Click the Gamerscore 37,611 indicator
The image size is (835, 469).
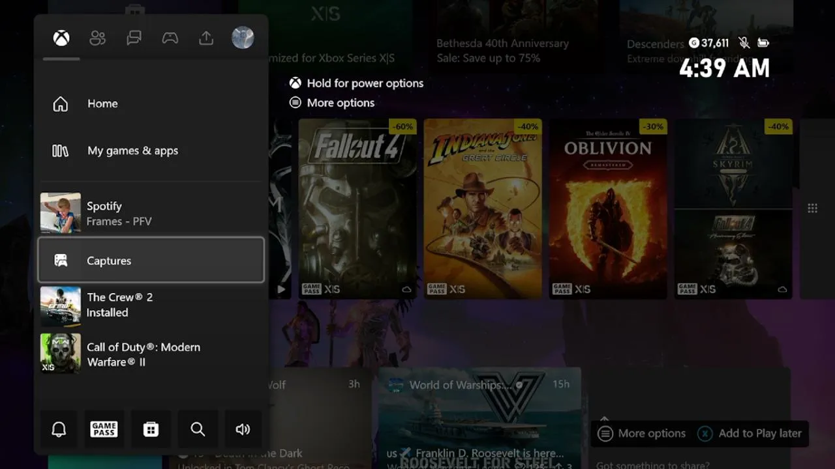tap(709, 43)
